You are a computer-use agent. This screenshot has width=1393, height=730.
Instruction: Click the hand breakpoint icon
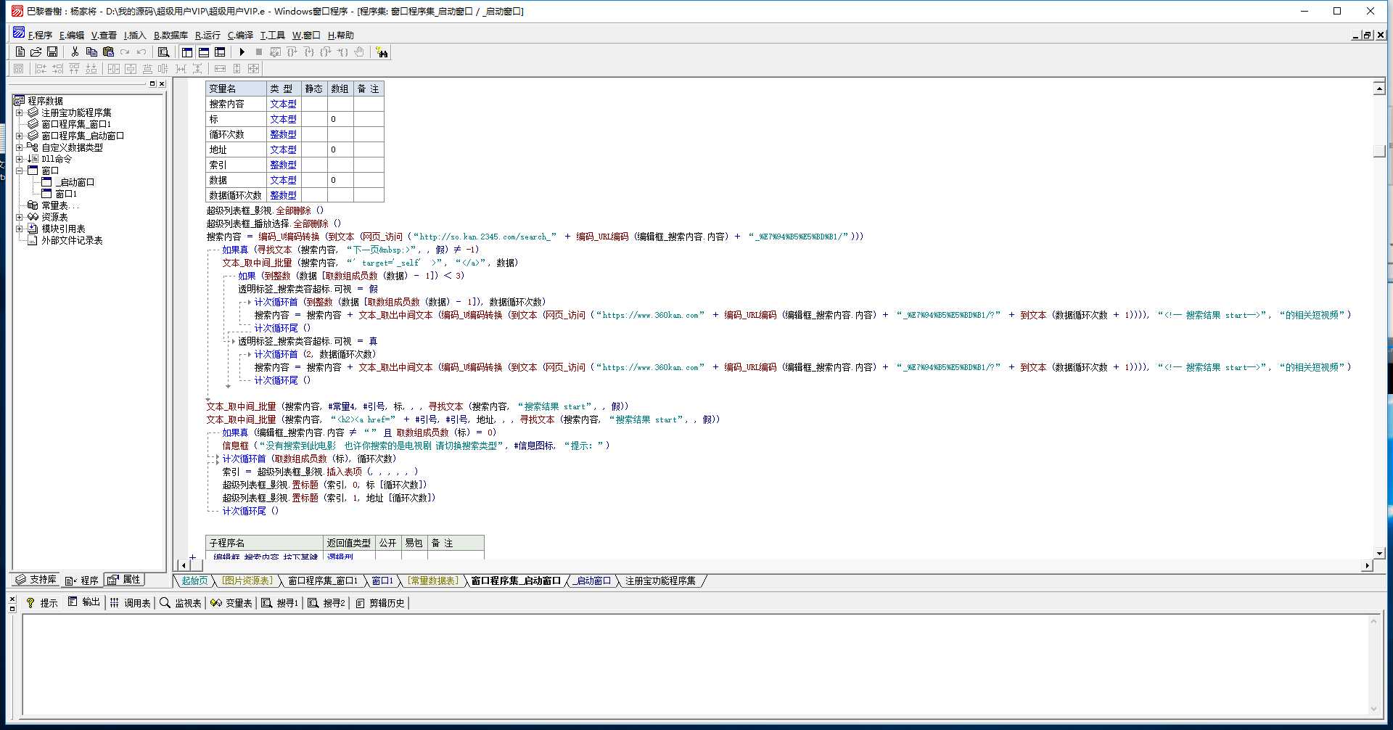359,52
